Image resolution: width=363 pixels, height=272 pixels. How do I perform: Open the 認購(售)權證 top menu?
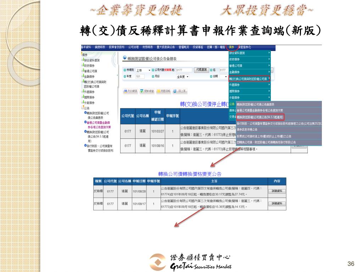coord(216,47)
